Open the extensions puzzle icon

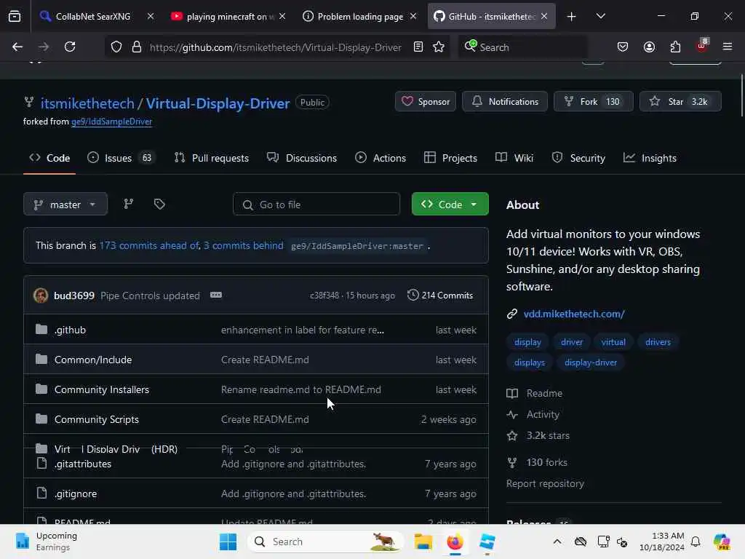tap(675, 47)
